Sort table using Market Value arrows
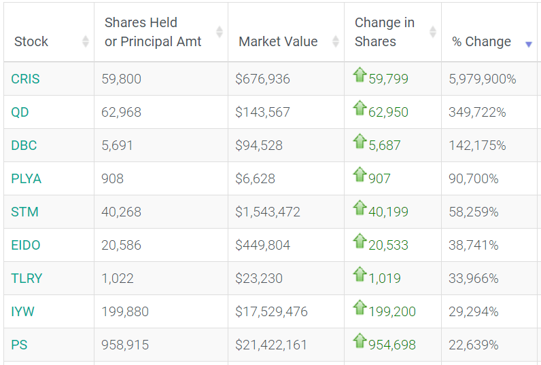The image size is (541, 365). pyautogui.click(x=335, y=41)
